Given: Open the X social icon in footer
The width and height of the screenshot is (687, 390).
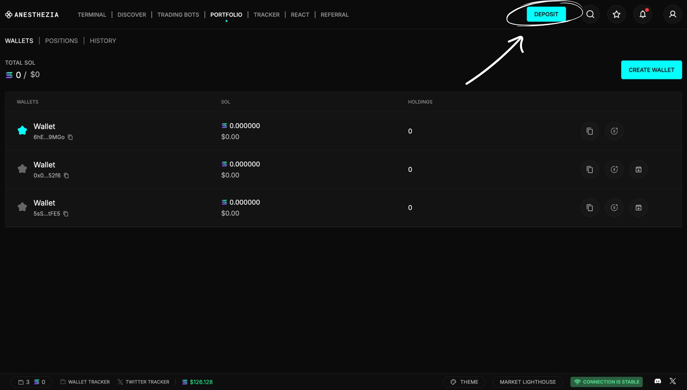Looking at the screenshot, I should pos(673,381).
